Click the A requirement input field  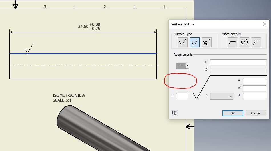[x=255, y=81]
